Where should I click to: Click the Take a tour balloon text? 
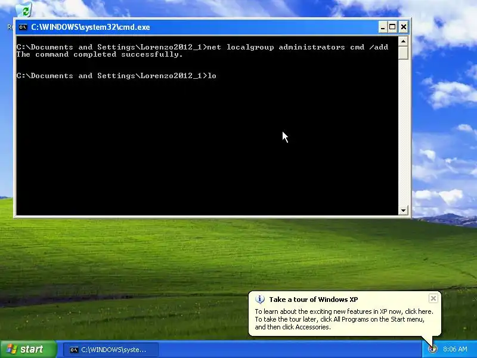click(x=344, y=319)
